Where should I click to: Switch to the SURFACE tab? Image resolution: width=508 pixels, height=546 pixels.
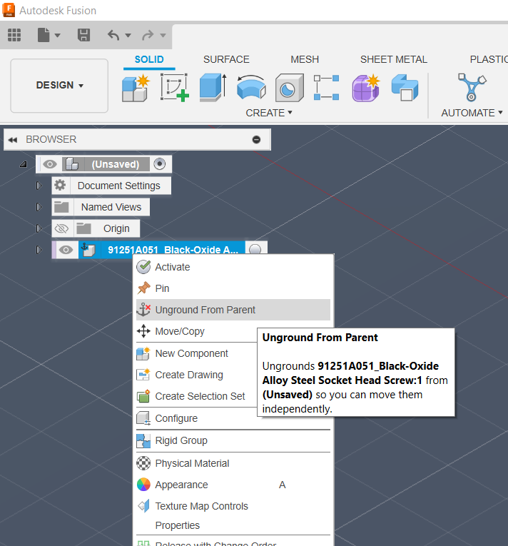(x=226, y=59)
